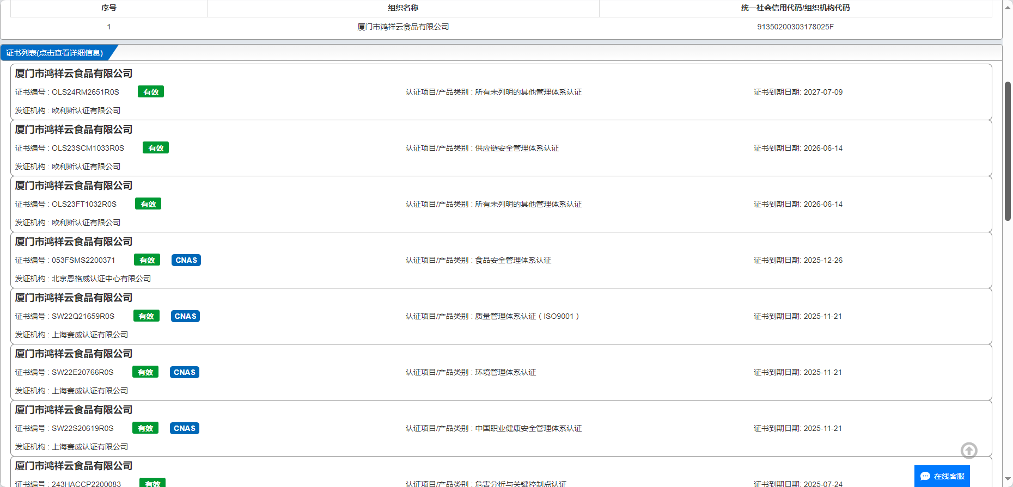This screenshot has height=487, width=1013.
Task: Select organization name 厦门市鸿祥云食品有限公司 in table row
Action: (x=403, y=27)
